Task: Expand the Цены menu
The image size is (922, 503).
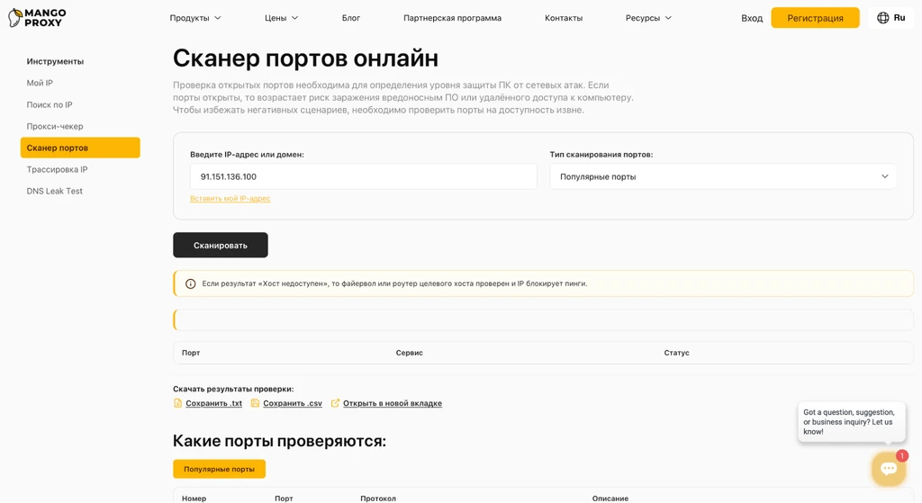Action: 281,18
